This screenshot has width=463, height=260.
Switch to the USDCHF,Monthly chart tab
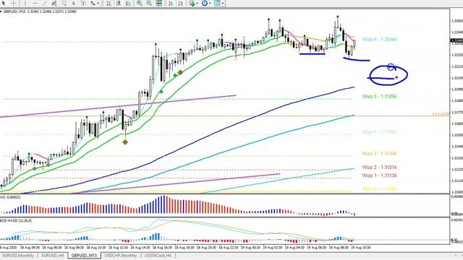coord(121,255)
